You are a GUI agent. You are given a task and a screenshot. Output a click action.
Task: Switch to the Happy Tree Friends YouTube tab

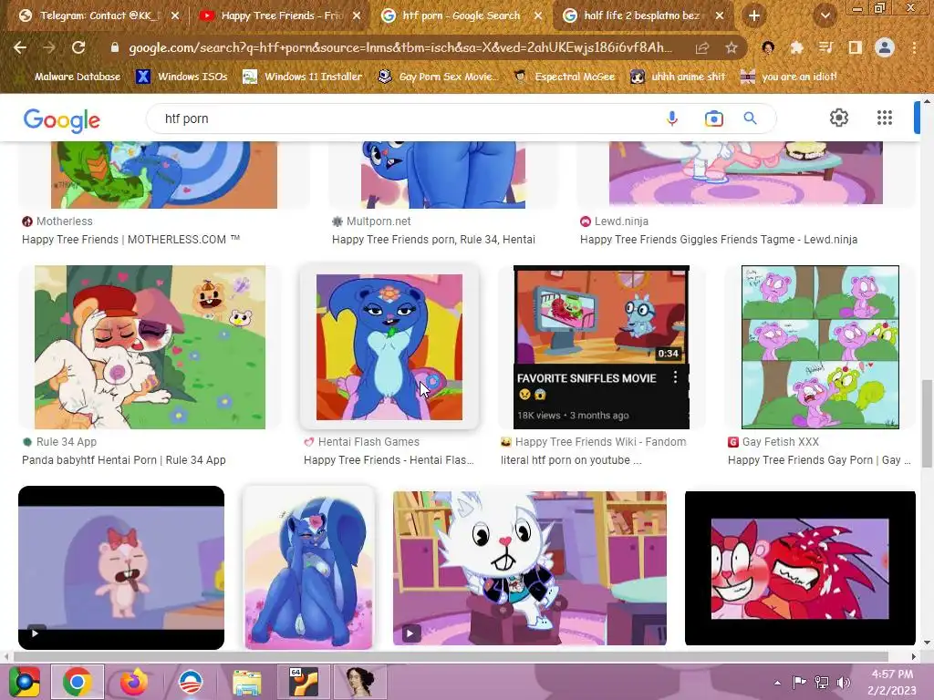pos(280,16)
